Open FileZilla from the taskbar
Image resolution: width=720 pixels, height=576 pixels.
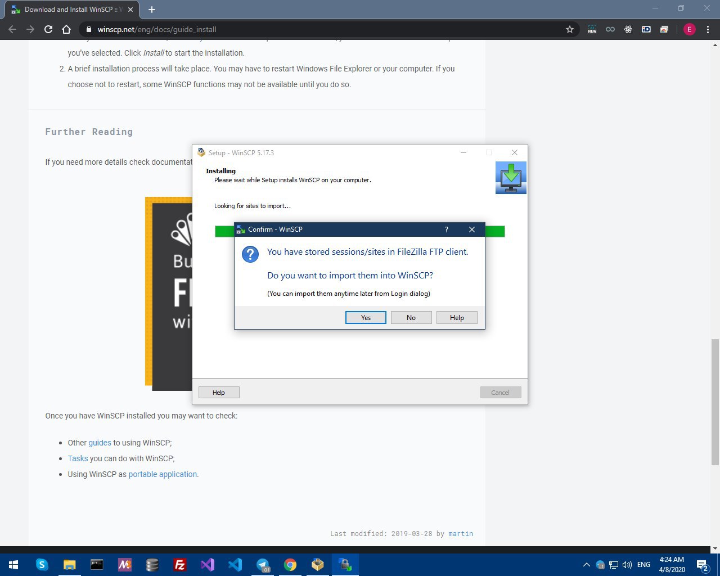pos(179,564)
